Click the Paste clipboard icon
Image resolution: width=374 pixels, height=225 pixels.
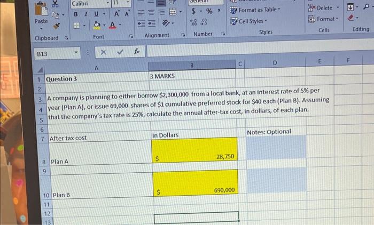41,9
